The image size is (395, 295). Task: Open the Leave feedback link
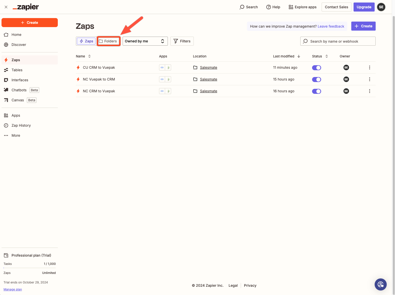(331, 26)
